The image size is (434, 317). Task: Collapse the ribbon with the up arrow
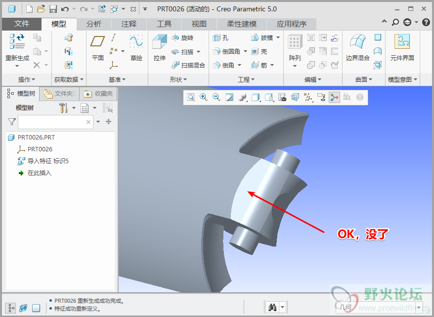[384, 22]
